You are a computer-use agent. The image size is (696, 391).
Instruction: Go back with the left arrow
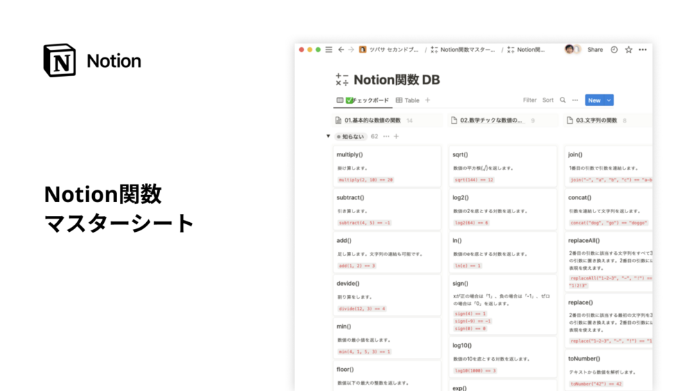tap(341, 50)
